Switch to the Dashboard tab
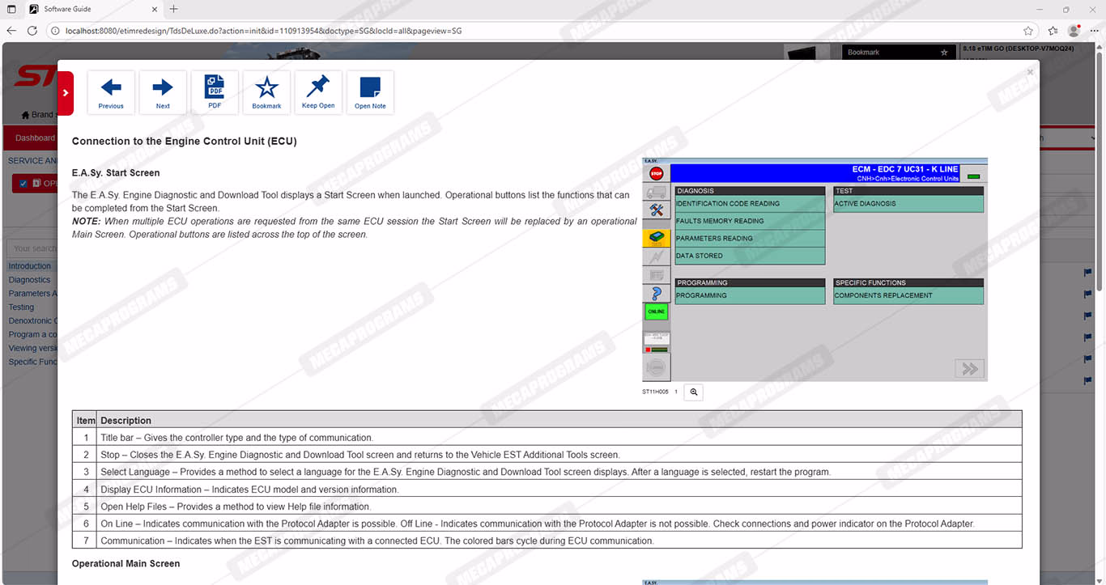 click(35, 138)
